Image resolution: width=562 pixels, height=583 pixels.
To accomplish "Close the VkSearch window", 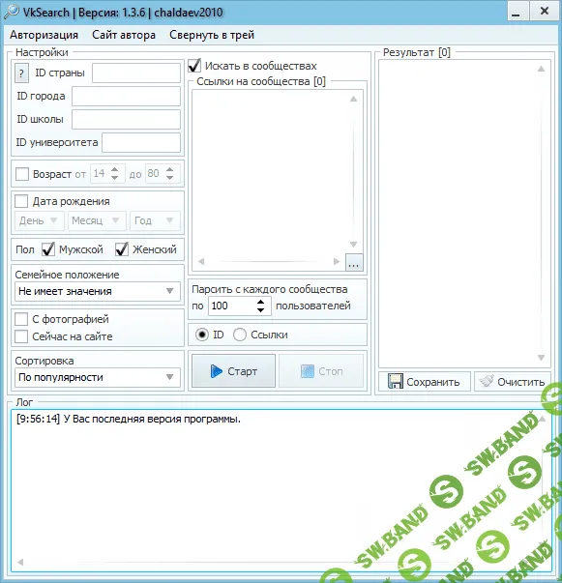I will (545, 12).
